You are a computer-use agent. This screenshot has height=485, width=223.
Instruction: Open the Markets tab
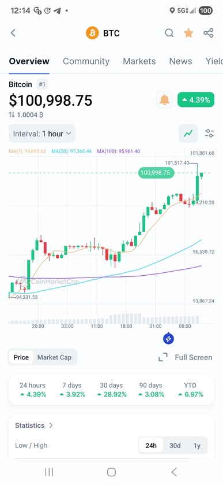click(139, 61)
